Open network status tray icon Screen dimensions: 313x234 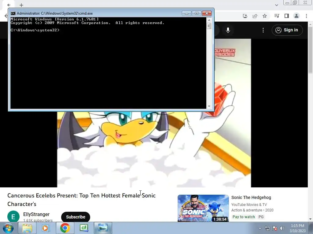pos(267,228)
